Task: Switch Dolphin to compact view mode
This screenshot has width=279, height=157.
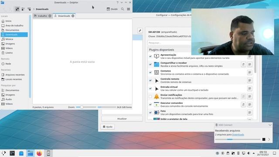Action: 23,9
